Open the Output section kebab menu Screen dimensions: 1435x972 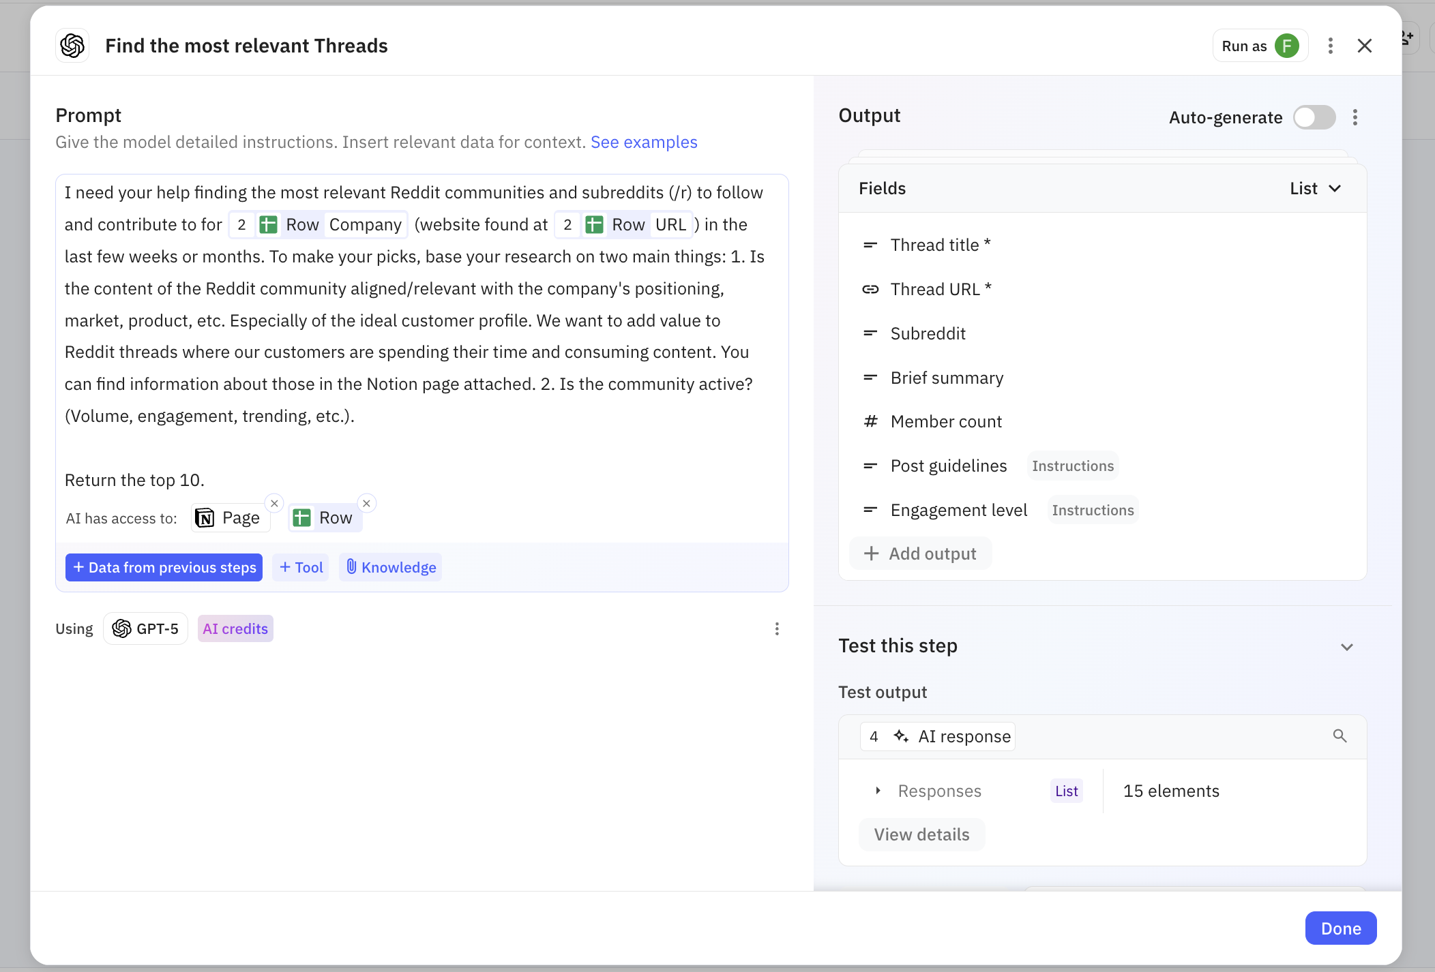point(1355,117)
